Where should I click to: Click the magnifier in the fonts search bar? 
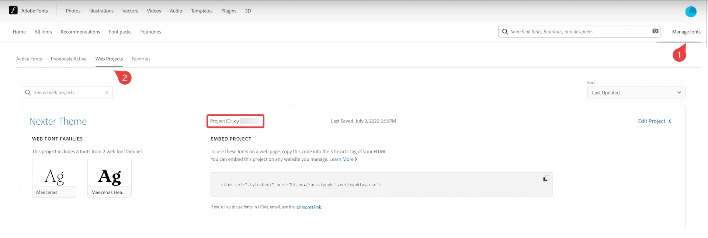click(x=505, y=32)
